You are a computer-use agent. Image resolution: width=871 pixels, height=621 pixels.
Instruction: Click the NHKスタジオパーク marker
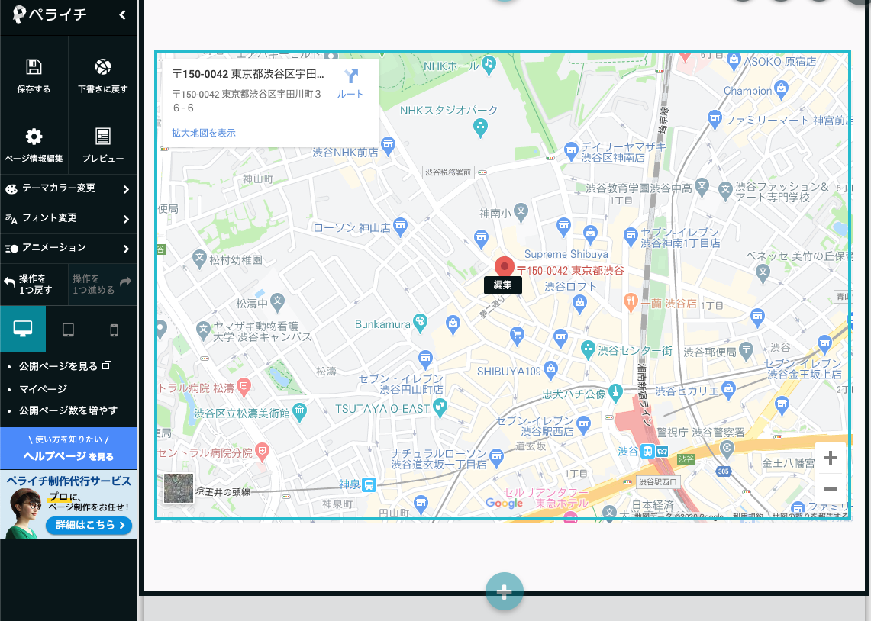480,128
